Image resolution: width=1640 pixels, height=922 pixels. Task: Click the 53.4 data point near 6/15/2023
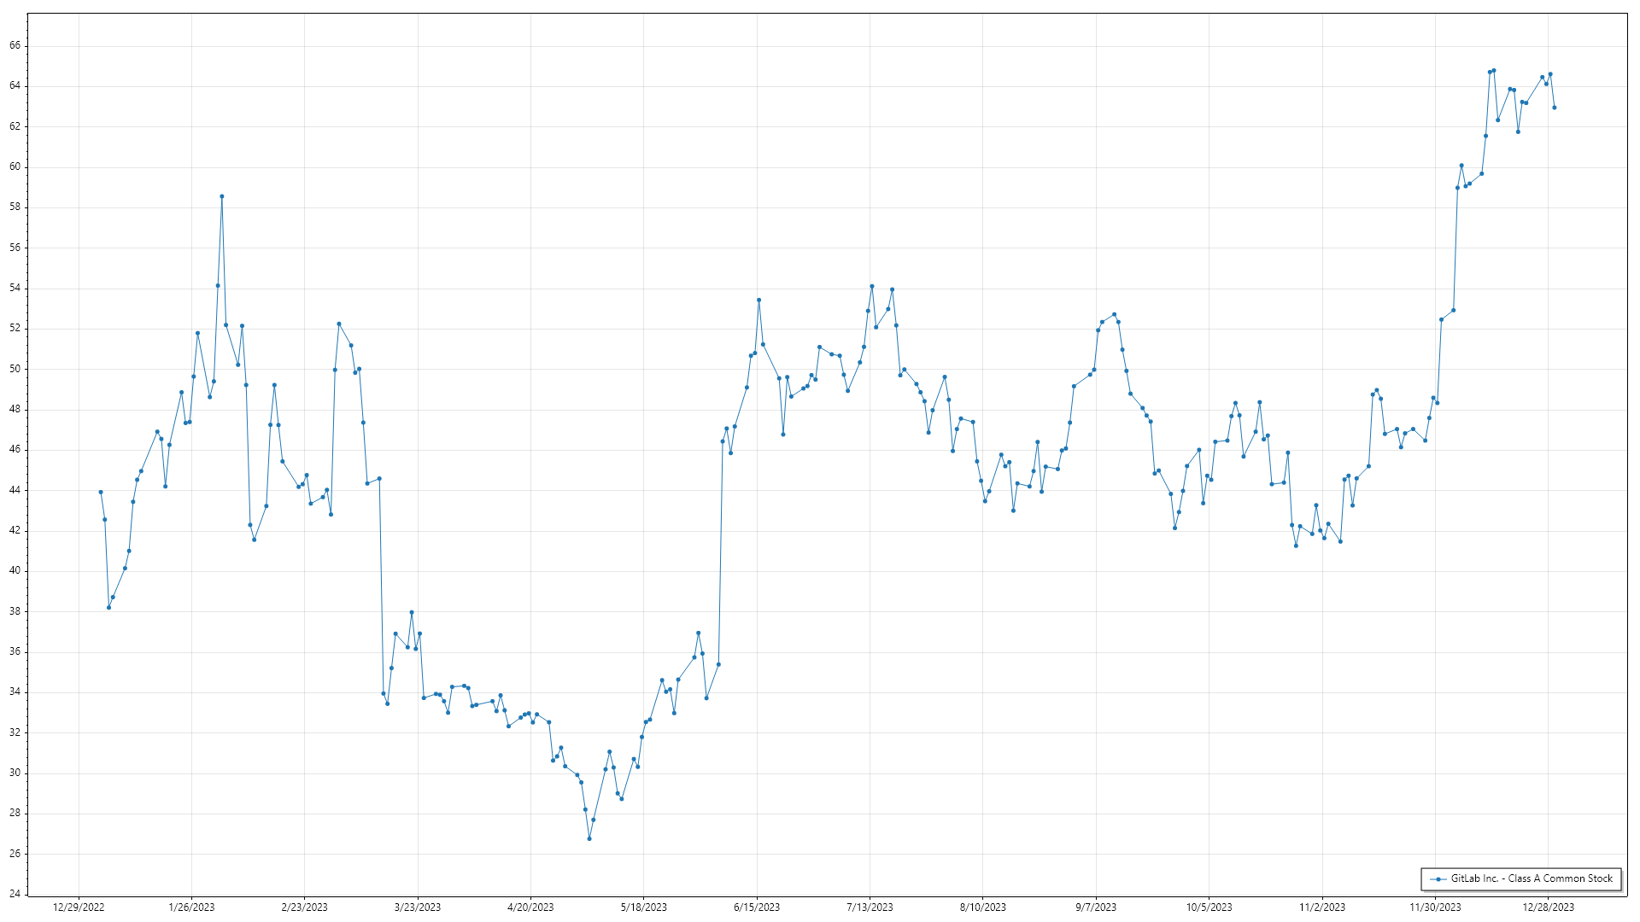click(x=758, y=301)
